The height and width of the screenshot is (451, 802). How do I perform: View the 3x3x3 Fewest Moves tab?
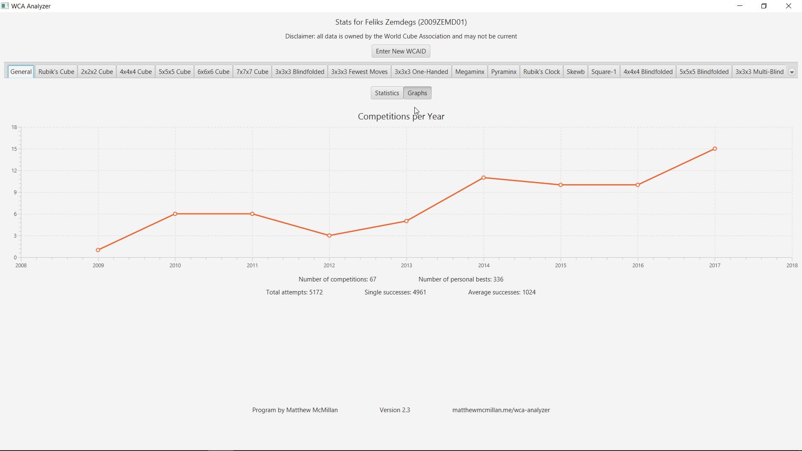359,72
